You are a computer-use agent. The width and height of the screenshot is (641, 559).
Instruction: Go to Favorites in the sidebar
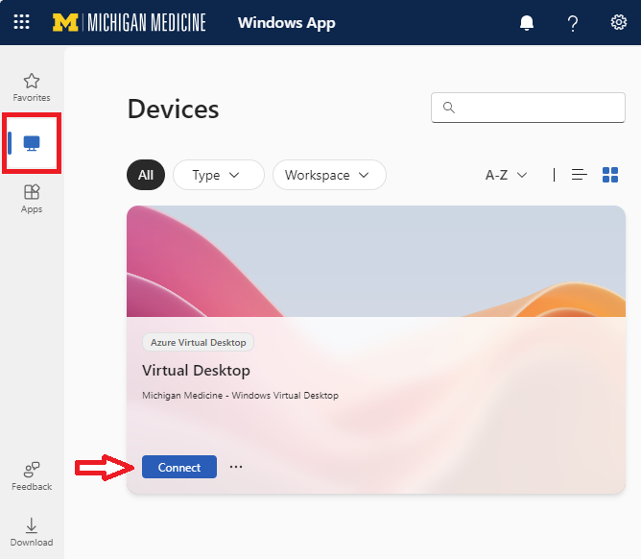(x=32, y=87)
